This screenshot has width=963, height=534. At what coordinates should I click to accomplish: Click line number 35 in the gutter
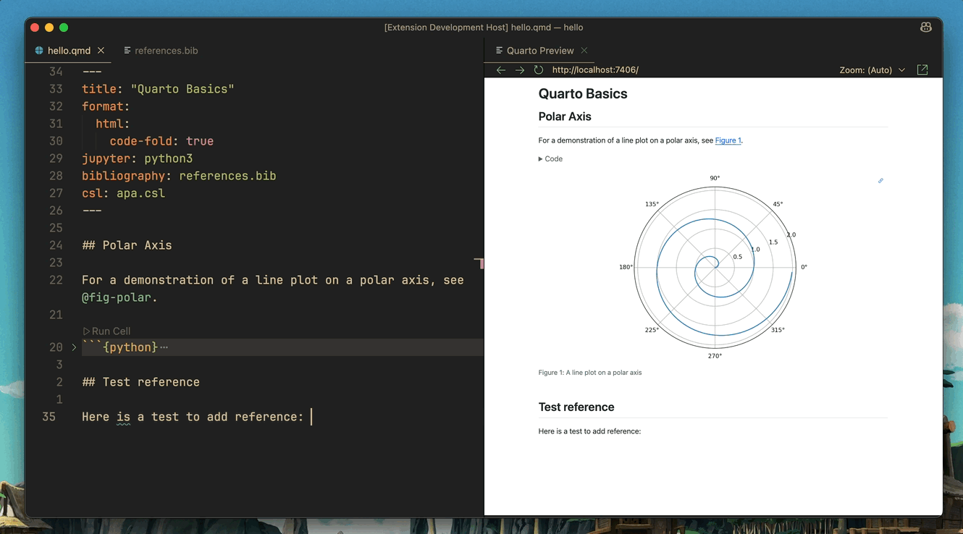tap(49, 417)
